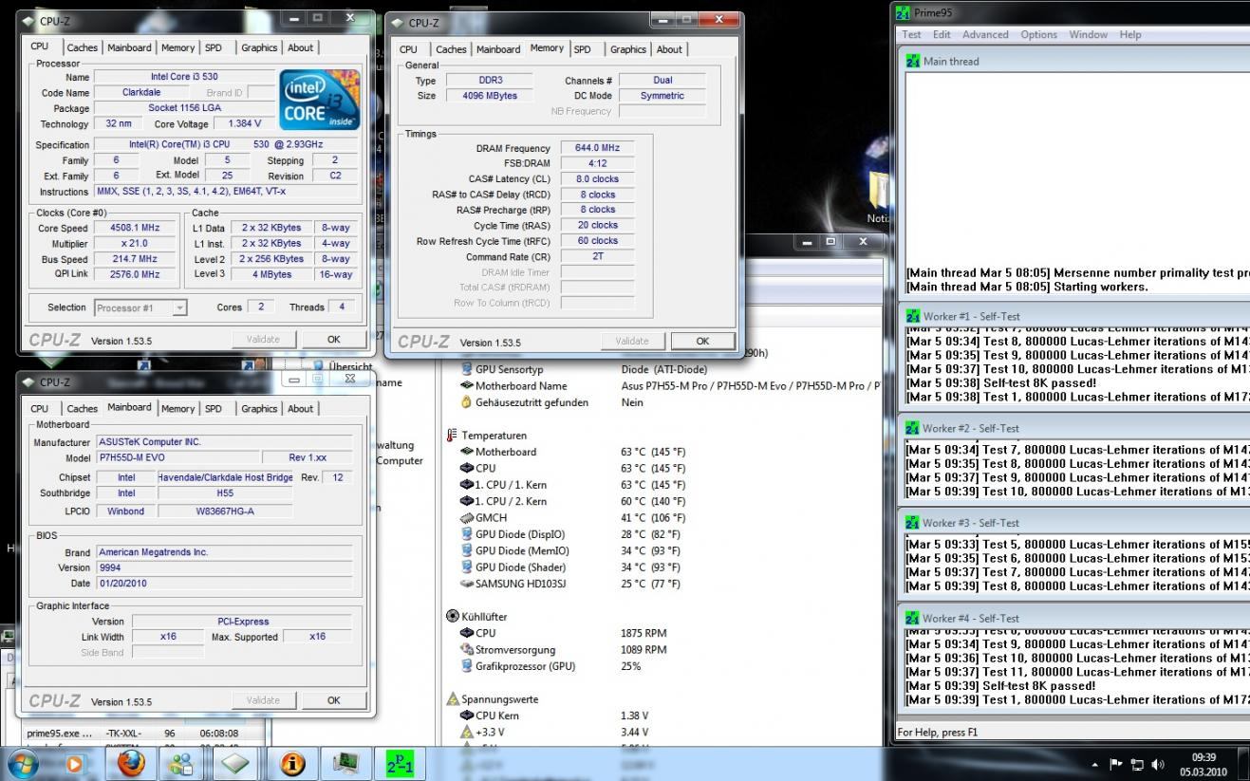1250x781 pixels.
Task: Click Validate in Memory-tab CPU-Z window
Action: tap(632, 341)
